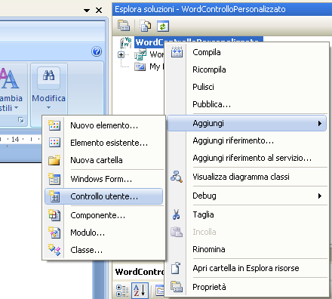This screenshot has width=332, height=299.
Task: Select Aggiungi riferimento al servizio... entry
Action: tap(252, 158)
